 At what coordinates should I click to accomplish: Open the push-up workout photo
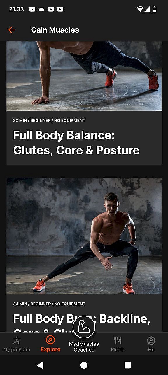[84, 76]
